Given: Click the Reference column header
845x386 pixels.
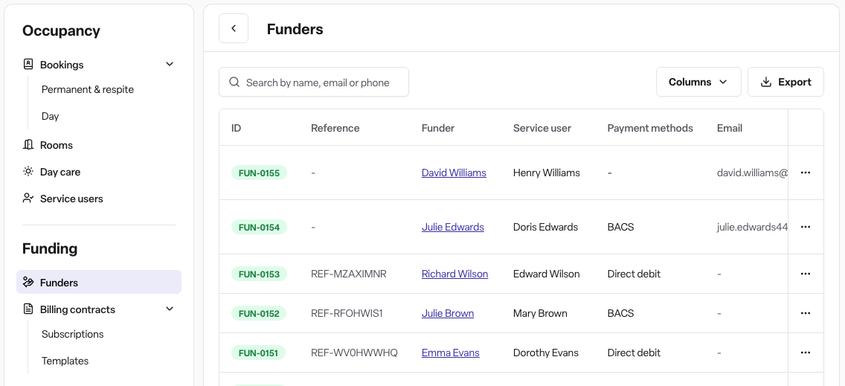Looking at the screenshot, I should 335,128.
